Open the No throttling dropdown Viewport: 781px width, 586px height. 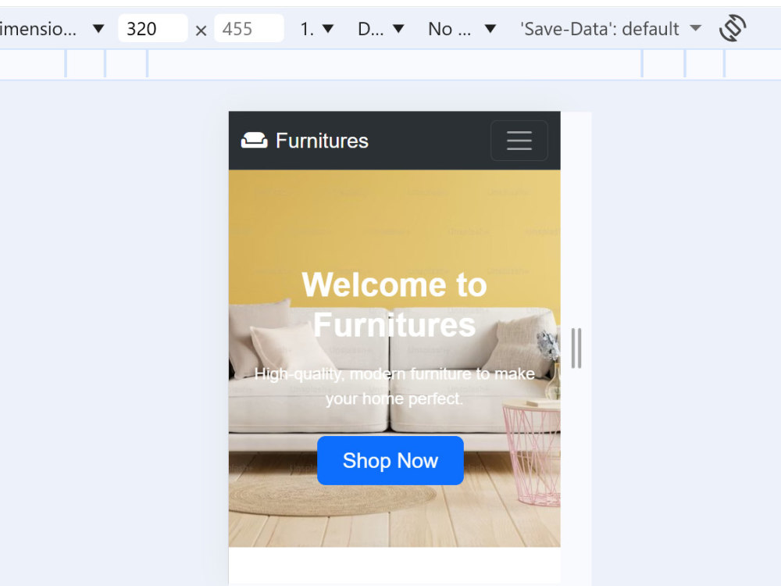coord(462,29)
